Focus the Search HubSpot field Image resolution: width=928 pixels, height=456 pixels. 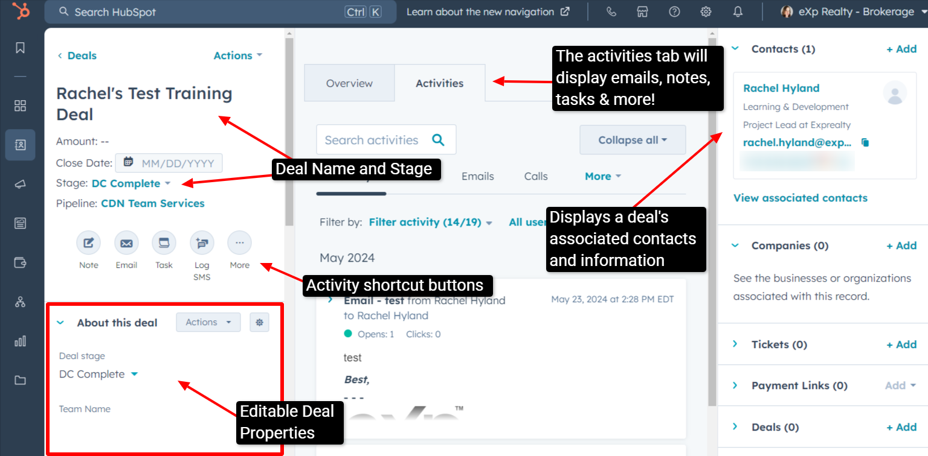(x=221, y=11)
